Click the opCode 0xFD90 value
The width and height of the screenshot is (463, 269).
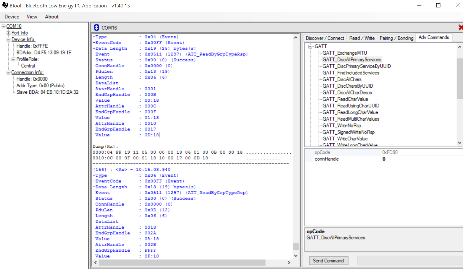(390, 152)
